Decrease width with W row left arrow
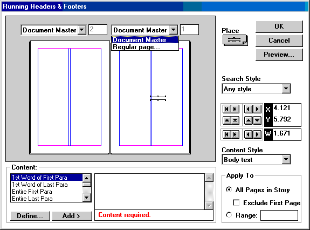The image size is (310, 230). click(249, 134)
